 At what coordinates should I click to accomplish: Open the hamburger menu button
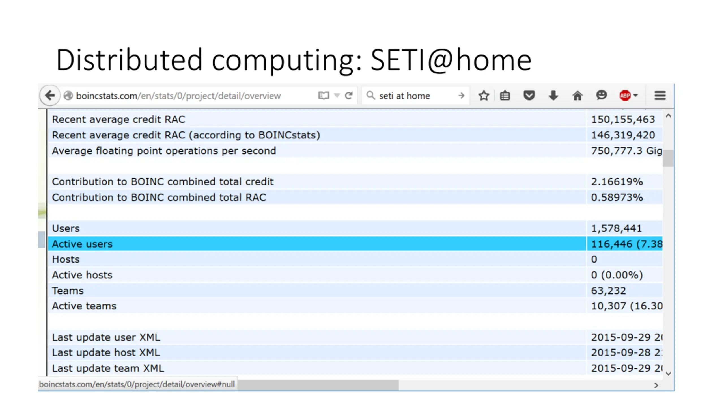[660, 96]
